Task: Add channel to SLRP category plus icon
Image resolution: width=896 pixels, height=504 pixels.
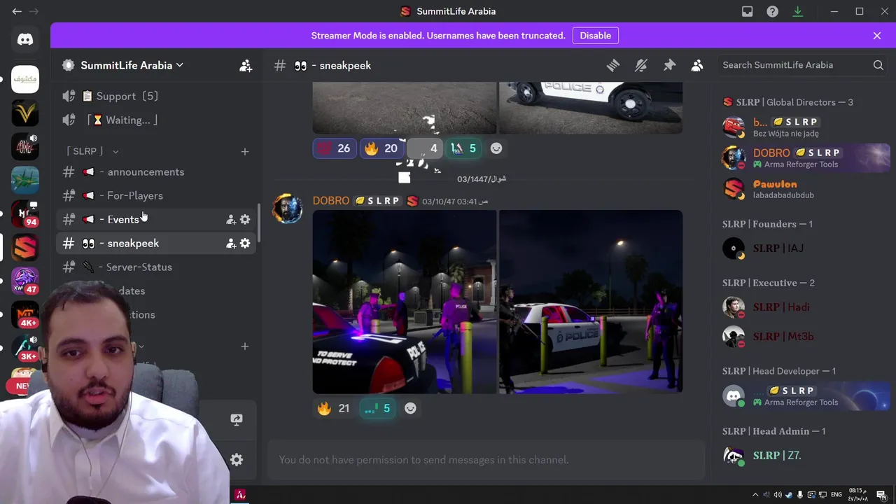Action: (x=245, y=151)
